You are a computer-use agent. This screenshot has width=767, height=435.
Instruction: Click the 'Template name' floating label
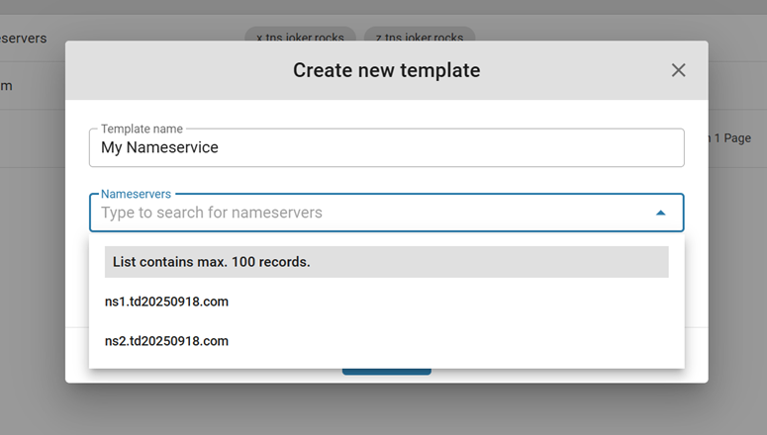click(143, 129)
